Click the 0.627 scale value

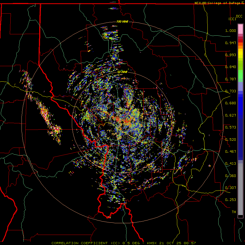pyautogui.click(x=231, y=115)
